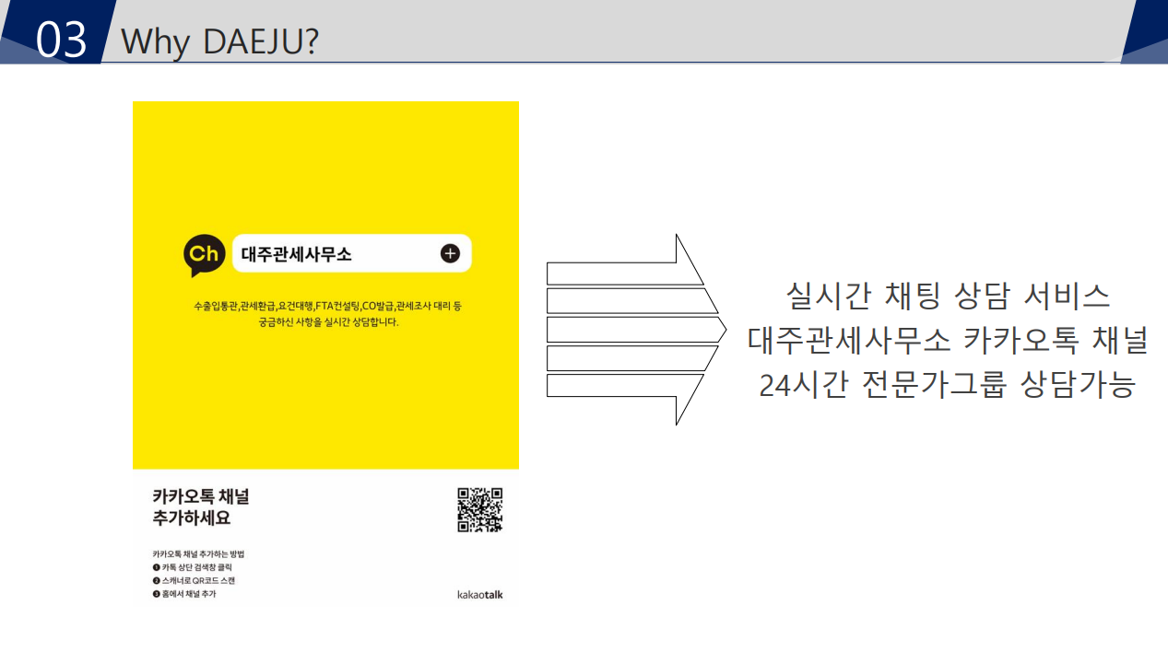Click the text "대주관세사무소 카카오톡 채널"
Image resolution: width=1168 pixels, height=652 pixels.
point(948,340)
